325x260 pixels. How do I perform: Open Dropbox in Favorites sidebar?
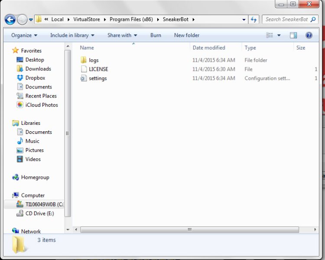coord(35,78)
